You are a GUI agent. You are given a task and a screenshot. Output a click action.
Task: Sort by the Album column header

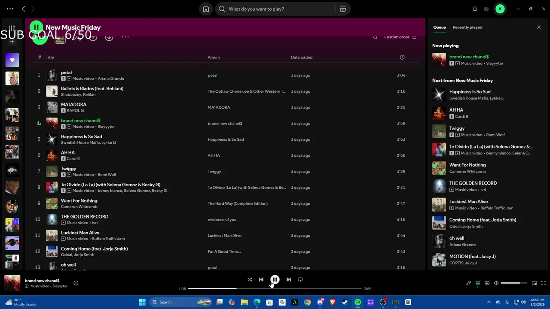click(214, 58)
